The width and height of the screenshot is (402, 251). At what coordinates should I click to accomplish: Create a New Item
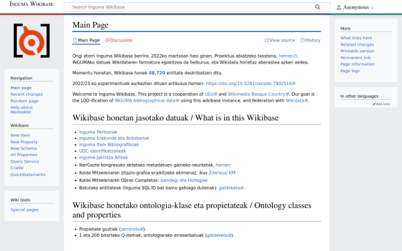click(20, 135)
